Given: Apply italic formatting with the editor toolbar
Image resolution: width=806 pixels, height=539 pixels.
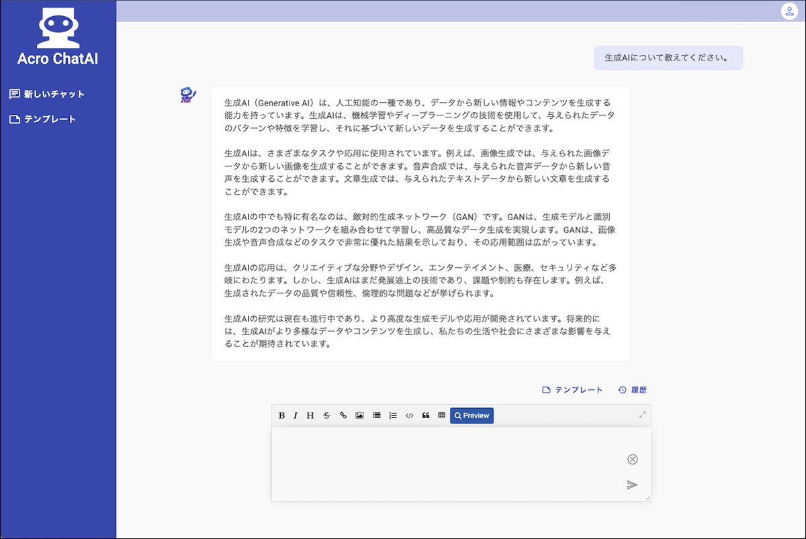Looking at the screenshot, I should [x=296, y=415].
